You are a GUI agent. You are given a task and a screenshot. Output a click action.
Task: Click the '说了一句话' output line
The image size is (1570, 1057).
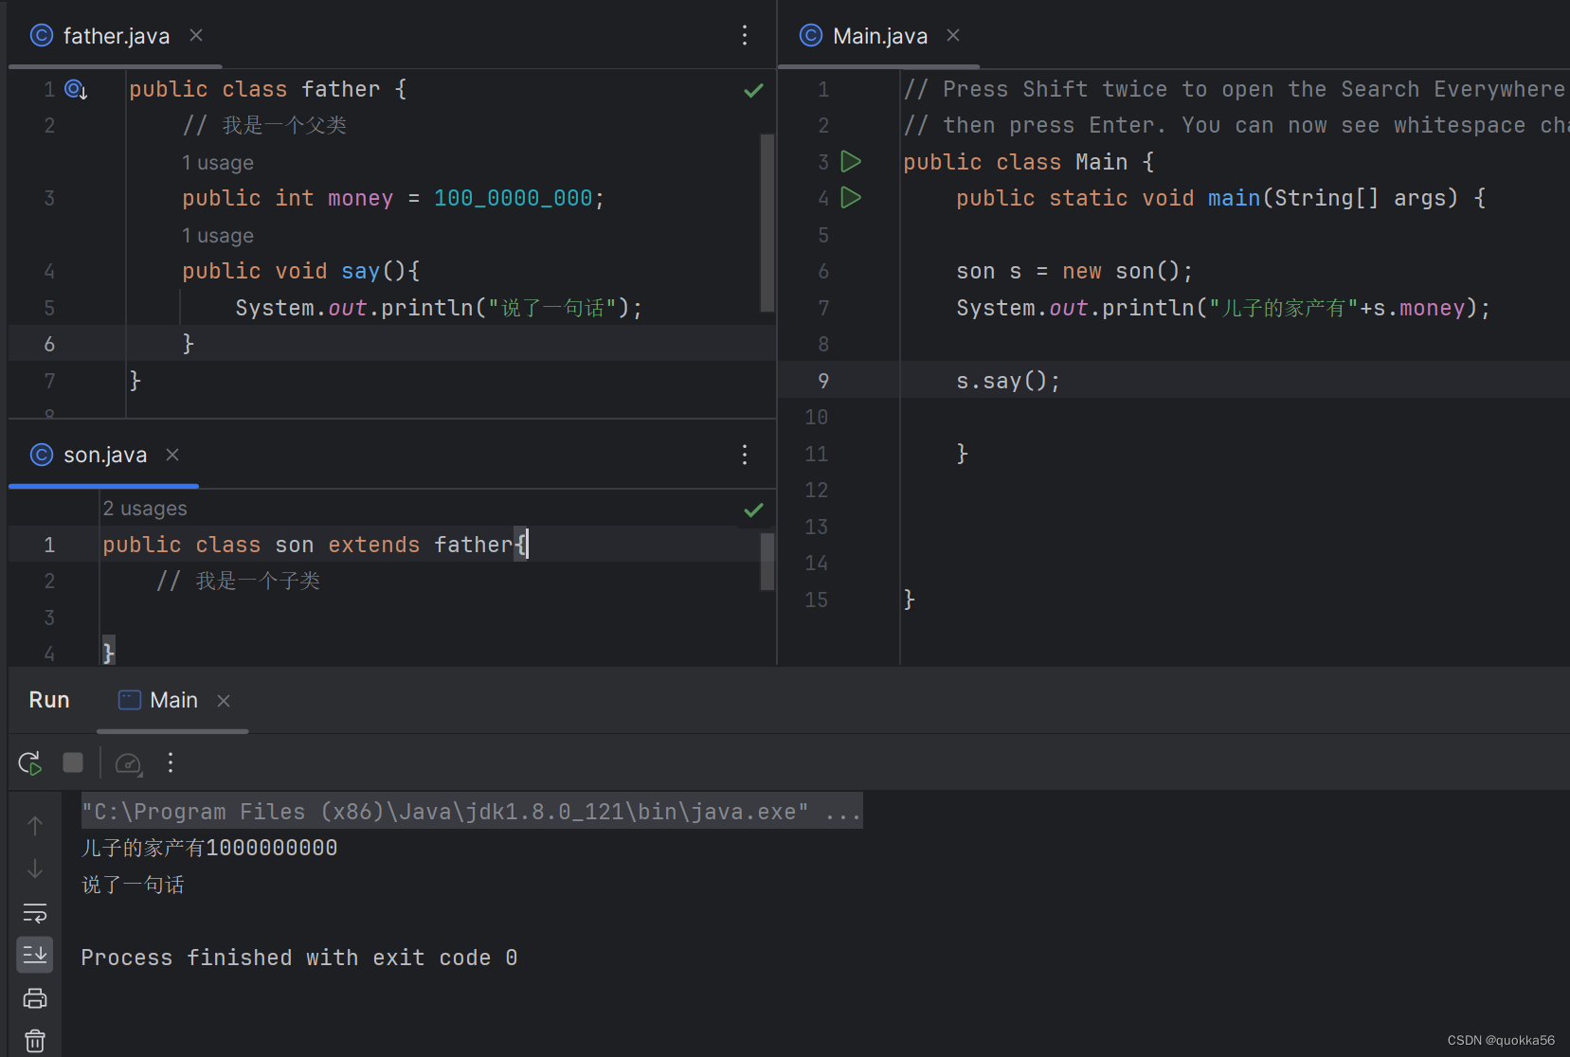coord(133,885)
